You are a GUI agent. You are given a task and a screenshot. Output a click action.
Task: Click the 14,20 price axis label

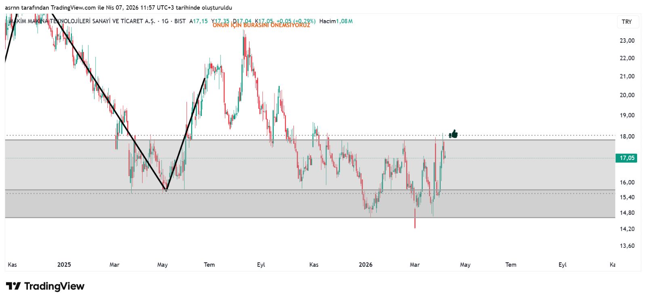(627, 229)
